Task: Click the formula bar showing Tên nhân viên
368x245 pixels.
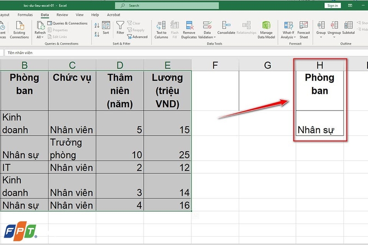Action: pos(186,53)
